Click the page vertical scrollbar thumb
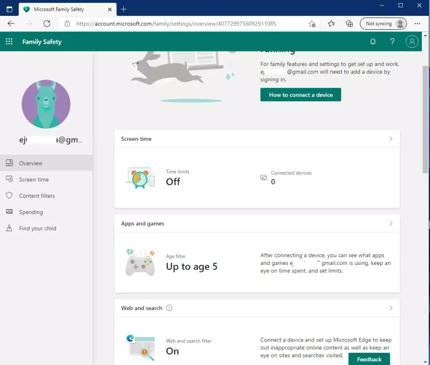This screenshot has height=365, width=430. click(x=425, y=119)
